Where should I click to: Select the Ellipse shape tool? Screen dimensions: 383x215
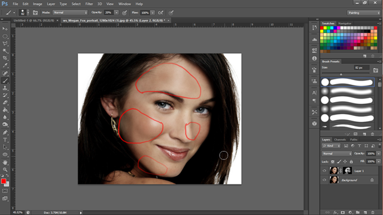coord(5,155)
